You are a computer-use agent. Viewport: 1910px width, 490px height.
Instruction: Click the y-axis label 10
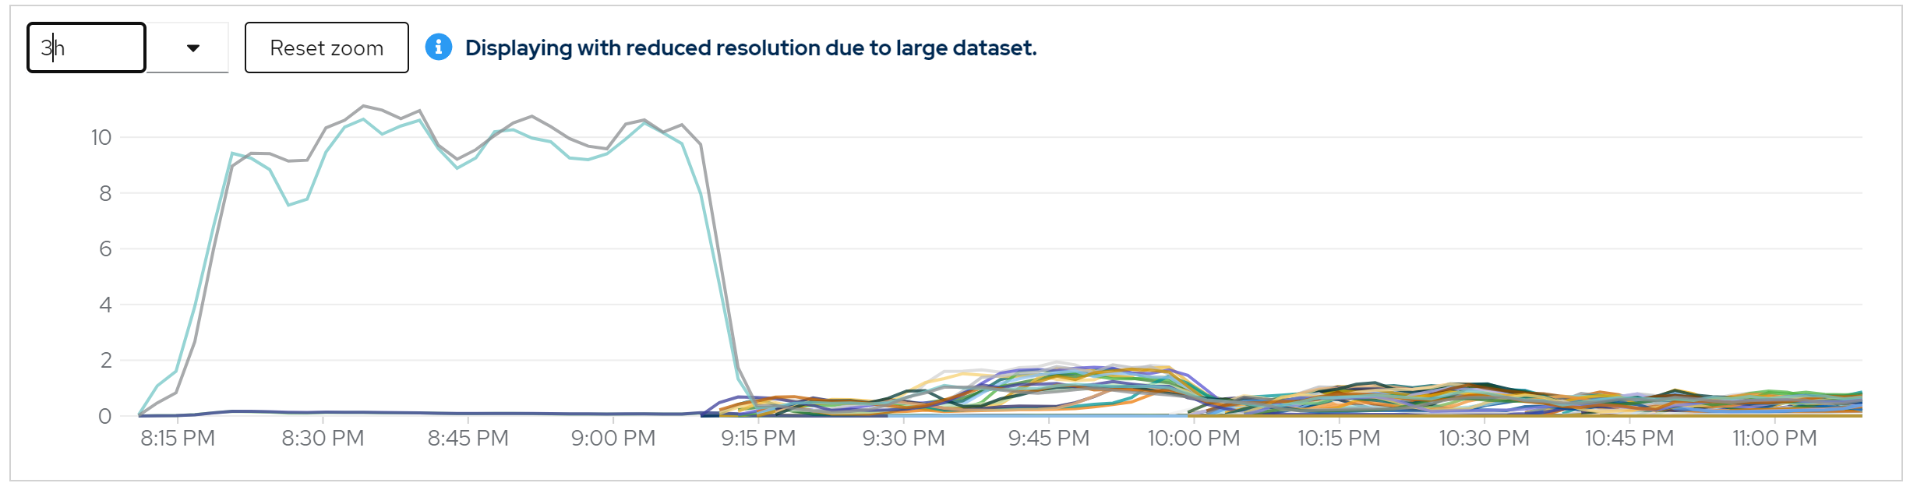pos(101,138)
